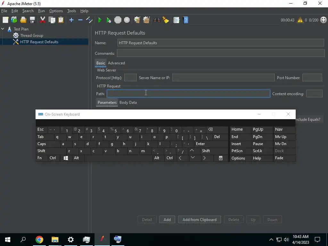Toggle ScrLk key on On-Screen Keyboard
This screenshot has width=328, height=246.
(262, 151)
